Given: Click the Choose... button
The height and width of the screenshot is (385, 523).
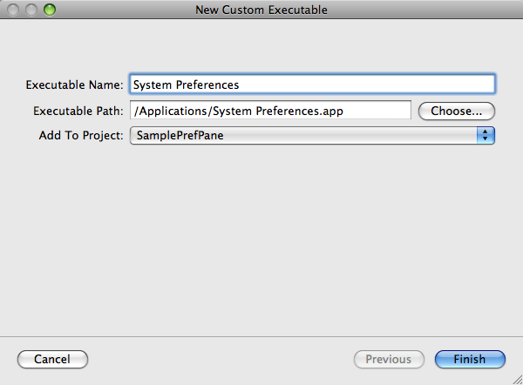Looking at the screenshot, I should click(457, 111).
